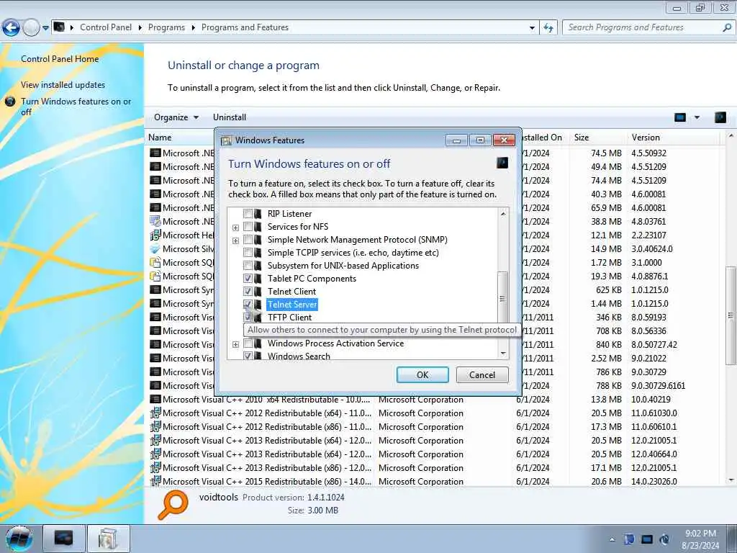Toggle the Windows Process Activation Service checkbox

[248, 343]
